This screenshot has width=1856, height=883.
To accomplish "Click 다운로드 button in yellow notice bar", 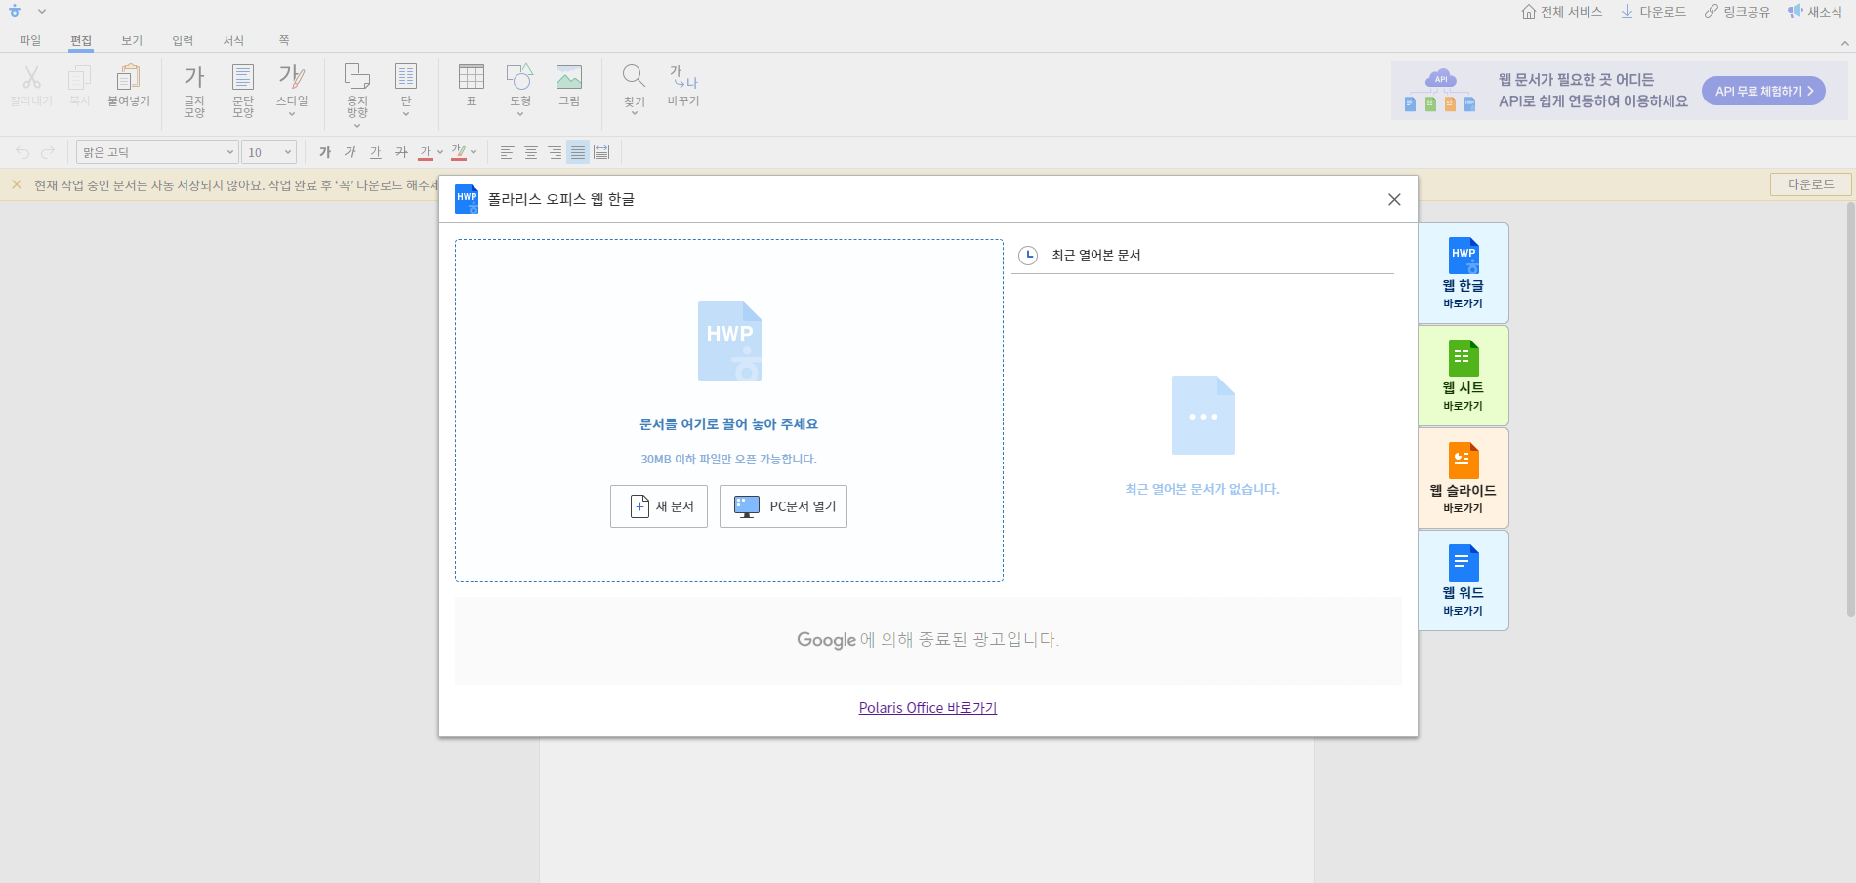I will [x=1811, y=184].
